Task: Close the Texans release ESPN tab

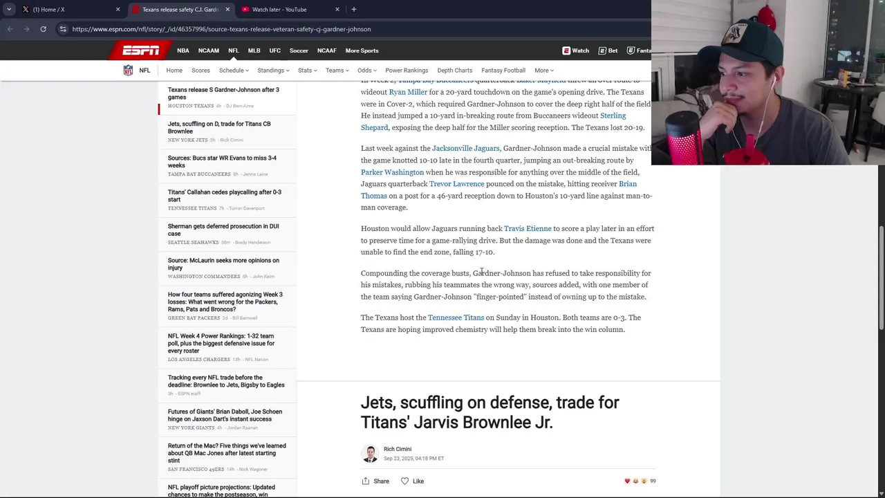Action: click(x=227, y=10)
